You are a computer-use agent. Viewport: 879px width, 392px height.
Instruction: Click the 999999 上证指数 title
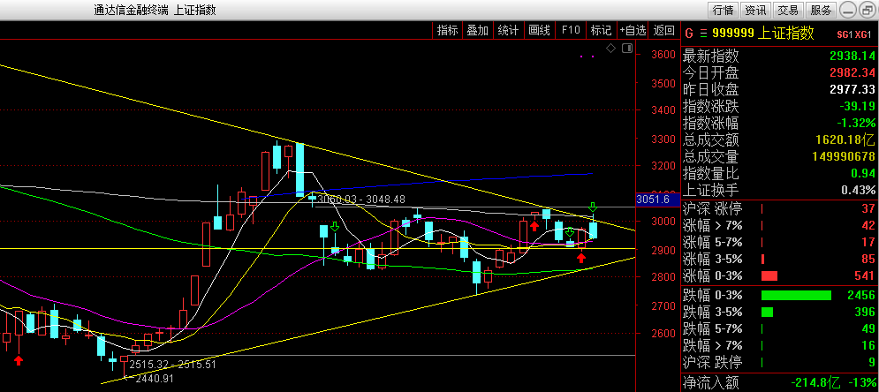pos(765,34)
